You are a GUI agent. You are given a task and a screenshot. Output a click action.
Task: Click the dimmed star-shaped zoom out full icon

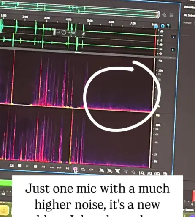(x=133, y=172)
